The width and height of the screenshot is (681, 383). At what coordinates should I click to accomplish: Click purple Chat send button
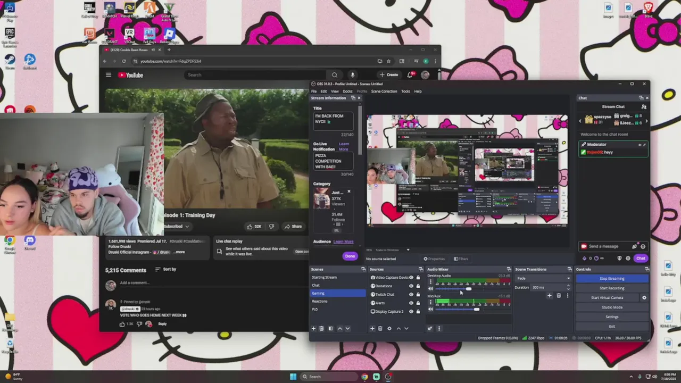pos(641,258)
